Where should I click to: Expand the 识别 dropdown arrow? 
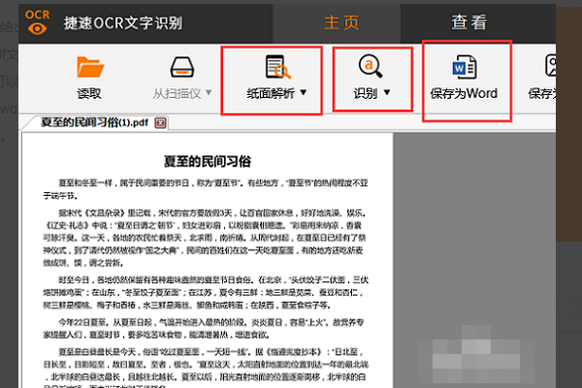[x=387, y=92]
